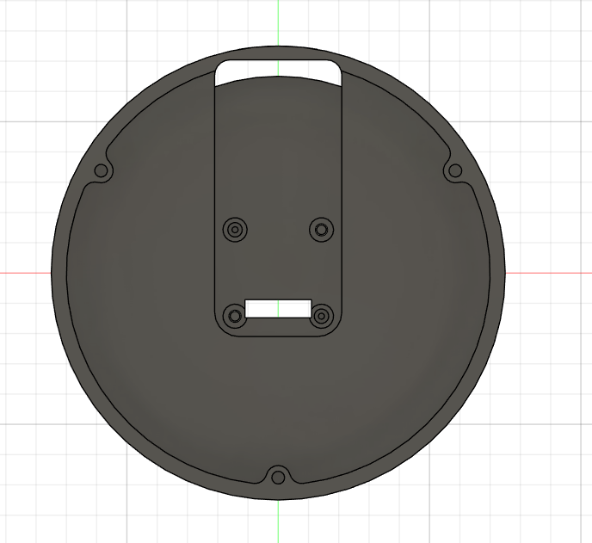The height and width of the screenshot is (543, 592).
Task: Select the bracket's lower-right countersunk screw hole
Action: (x=322, y=316)
